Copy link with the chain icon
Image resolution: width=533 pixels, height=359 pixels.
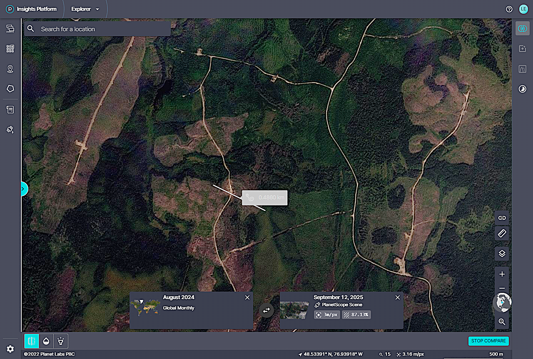(x=502, y=218)
